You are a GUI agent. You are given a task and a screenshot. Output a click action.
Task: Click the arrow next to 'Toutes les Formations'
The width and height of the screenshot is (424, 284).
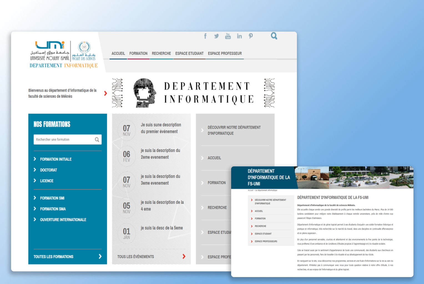[100, 257]
